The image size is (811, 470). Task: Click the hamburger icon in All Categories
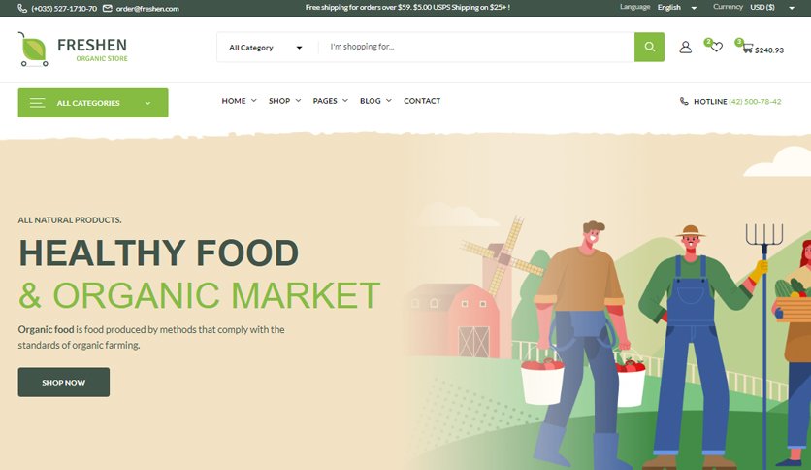(37, 103)
